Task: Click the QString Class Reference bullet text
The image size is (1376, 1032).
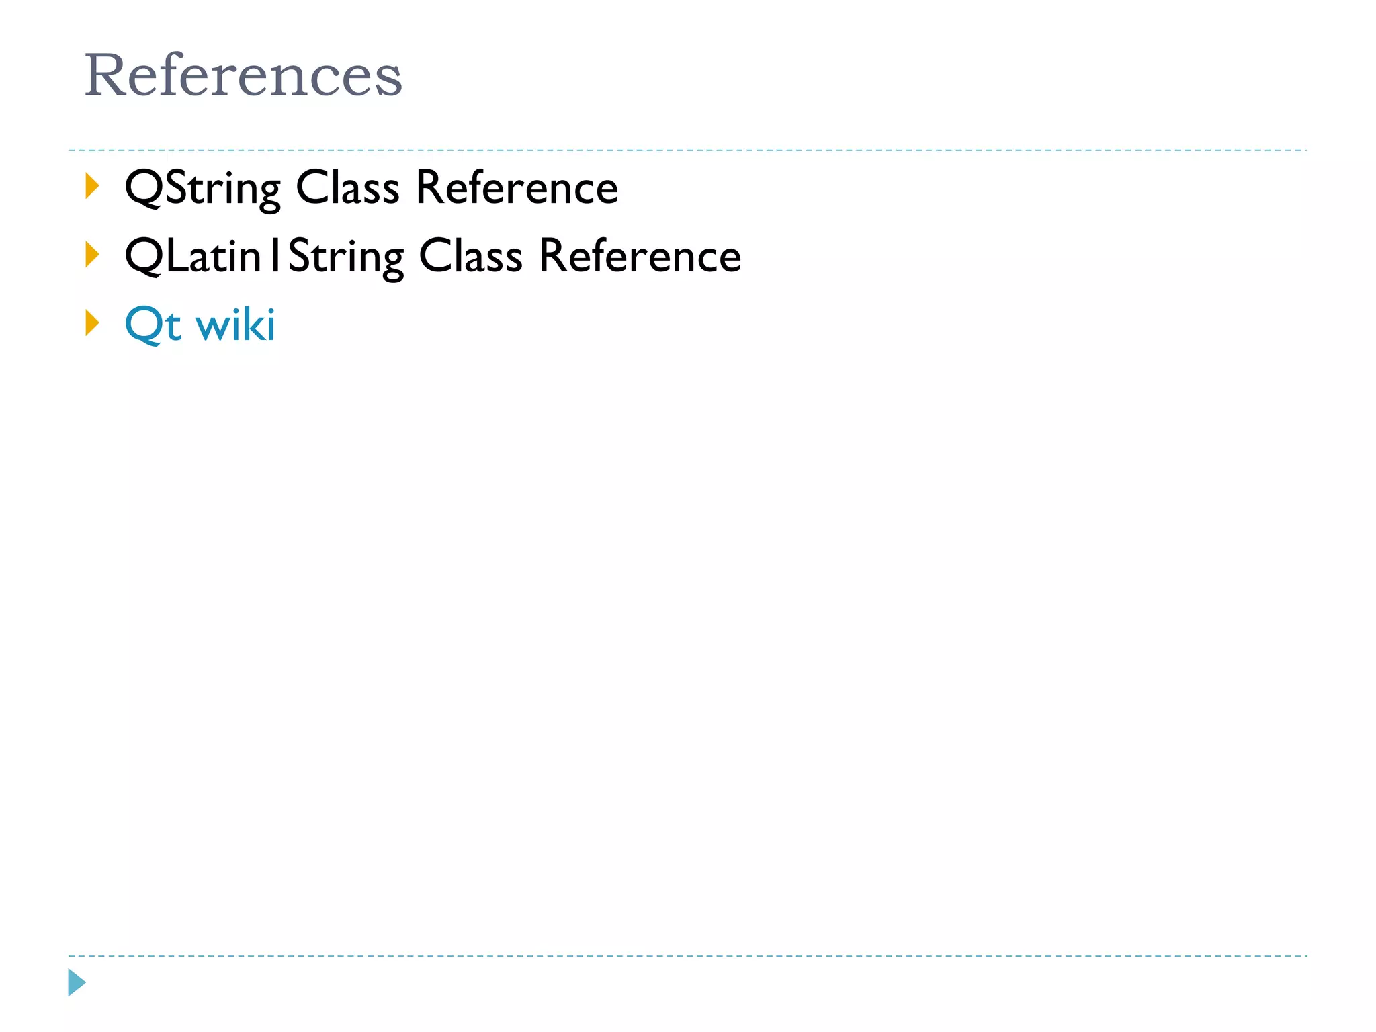Action: coord(371,187)
